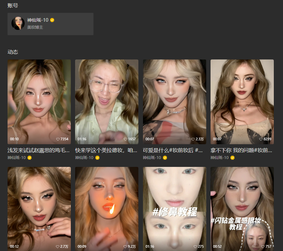This screenshot has height=251, width=283.
Task: Click the heart icon showing 7354 likes
Action: point(58,139)
